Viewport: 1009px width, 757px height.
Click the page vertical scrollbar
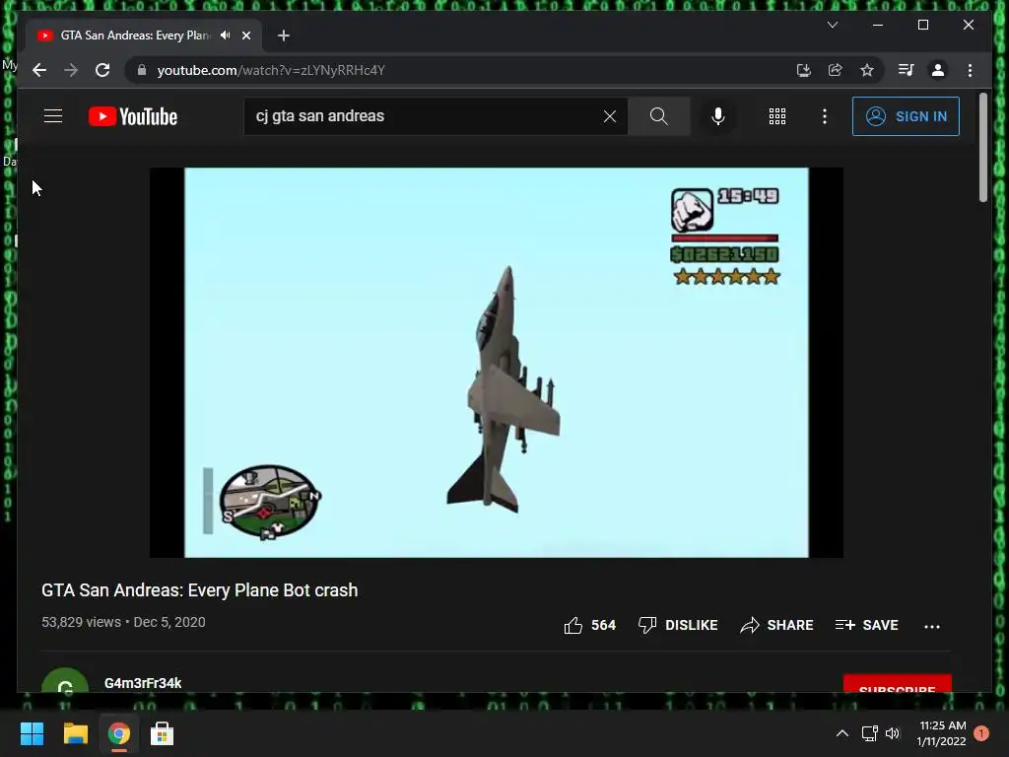983,148
